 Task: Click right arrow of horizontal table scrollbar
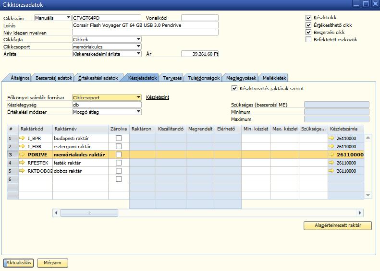[x=360, y=213]
